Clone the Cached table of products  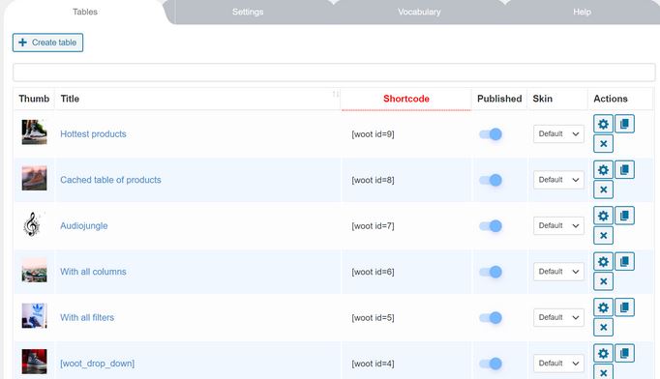pos(624,170)
